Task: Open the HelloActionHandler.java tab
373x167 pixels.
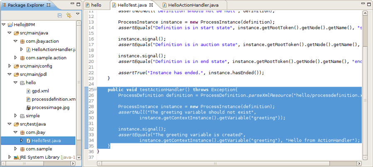Action: [190, 5]
